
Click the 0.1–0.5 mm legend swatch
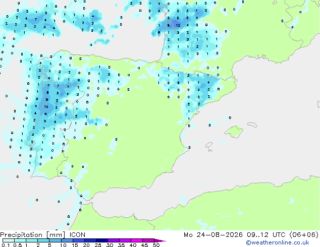[x=9, y=240]
